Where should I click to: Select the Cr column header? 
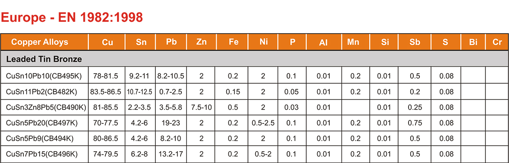coord(497,42)
